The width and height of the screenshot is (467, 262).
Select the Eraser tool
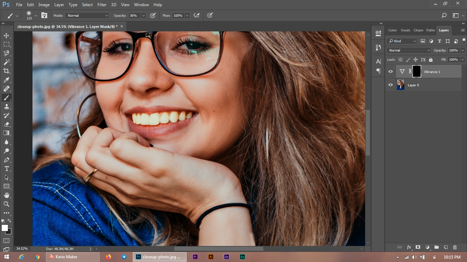[x=6, y=124]
